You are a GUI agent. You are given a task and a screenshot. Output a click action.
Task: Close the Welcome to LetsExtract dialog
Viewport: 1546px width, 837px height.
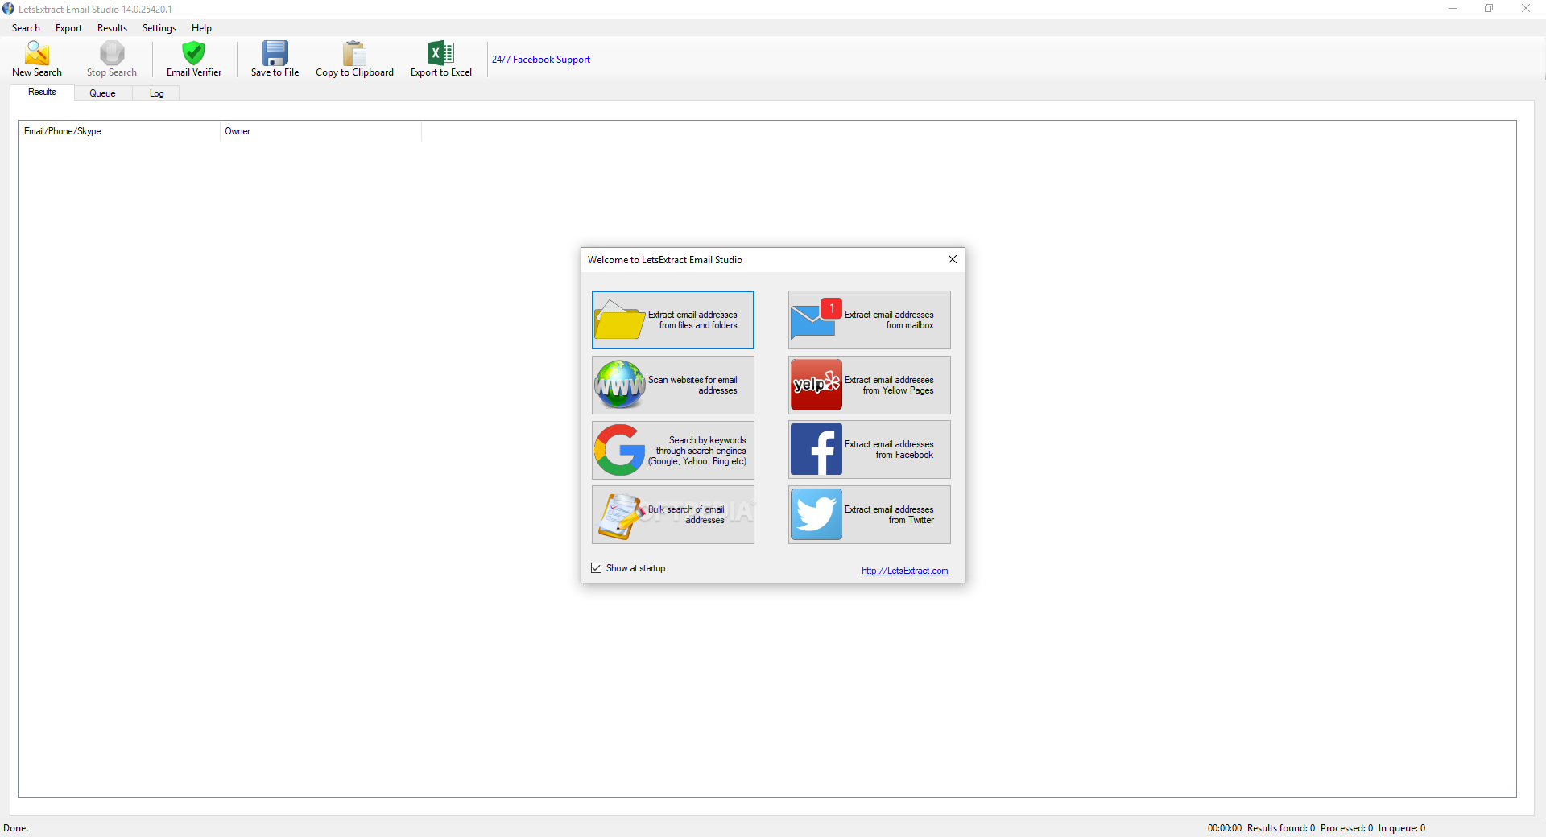pyautogui.click(x=953, y=259)
